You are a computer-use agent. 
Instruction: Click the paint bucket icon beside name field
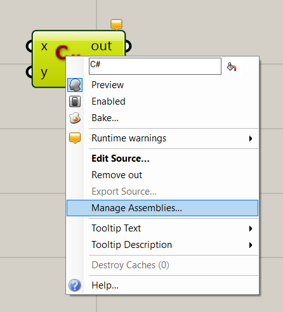tap(232, 67)
